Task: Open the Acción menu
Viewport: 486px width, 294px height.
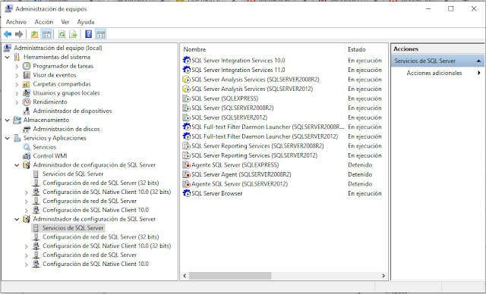Action: [44, 22]
